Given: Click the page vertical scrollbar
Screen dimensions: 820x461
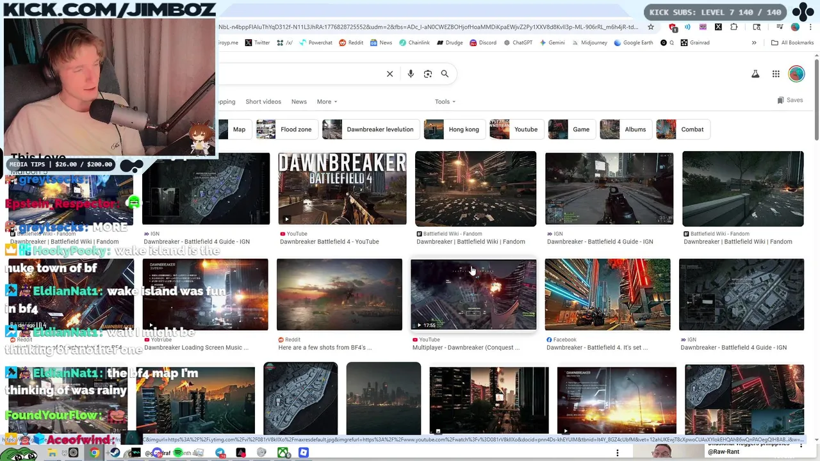Looking at the screenshot, I should click(x=816, y=98).
